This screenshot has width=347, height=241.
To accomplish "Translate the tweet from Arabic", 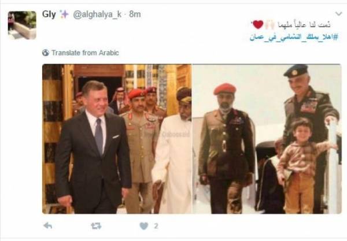I will (85, 53).
